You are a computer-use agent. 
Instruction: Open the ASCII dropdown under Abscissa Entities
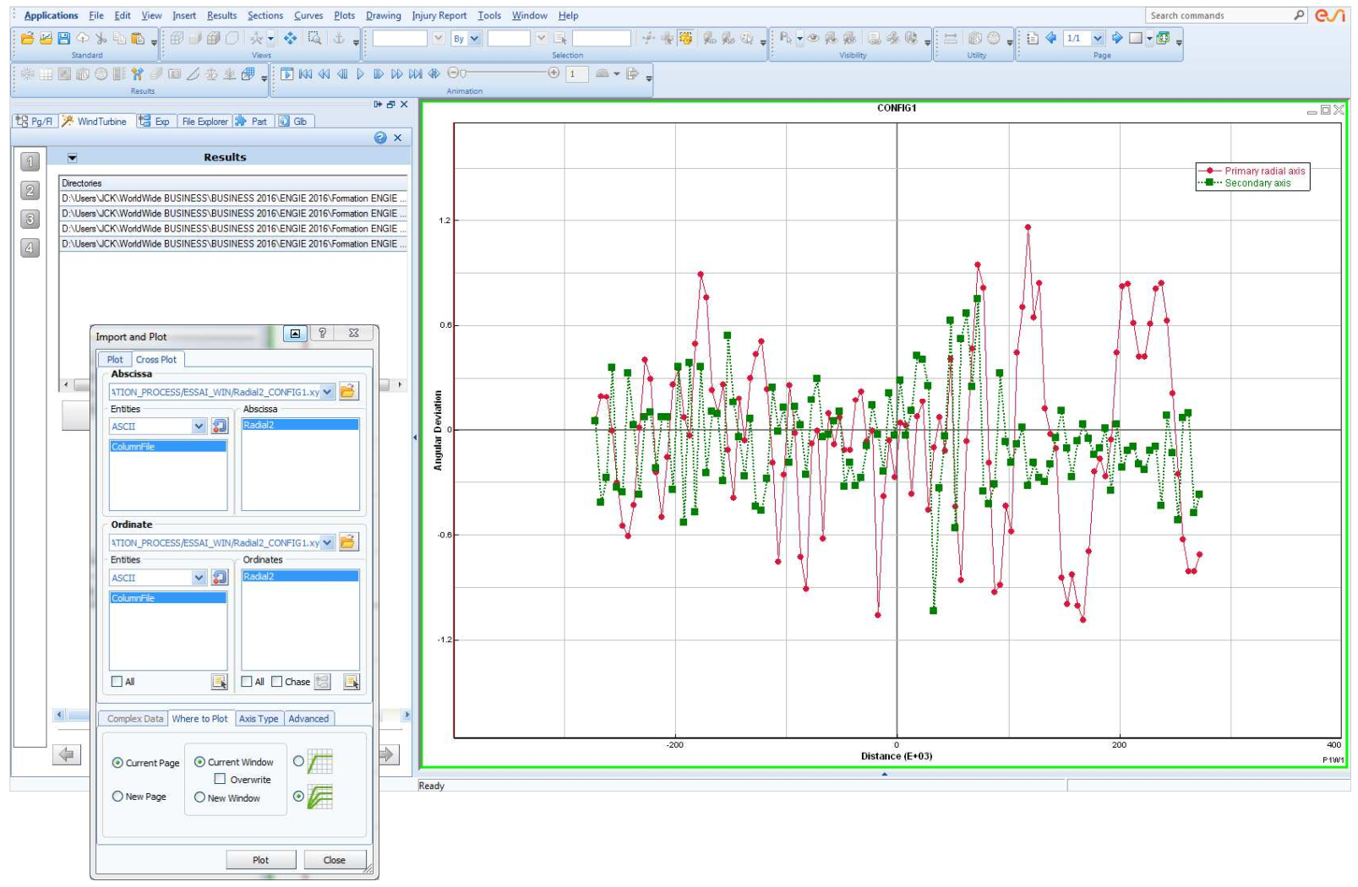199,427
